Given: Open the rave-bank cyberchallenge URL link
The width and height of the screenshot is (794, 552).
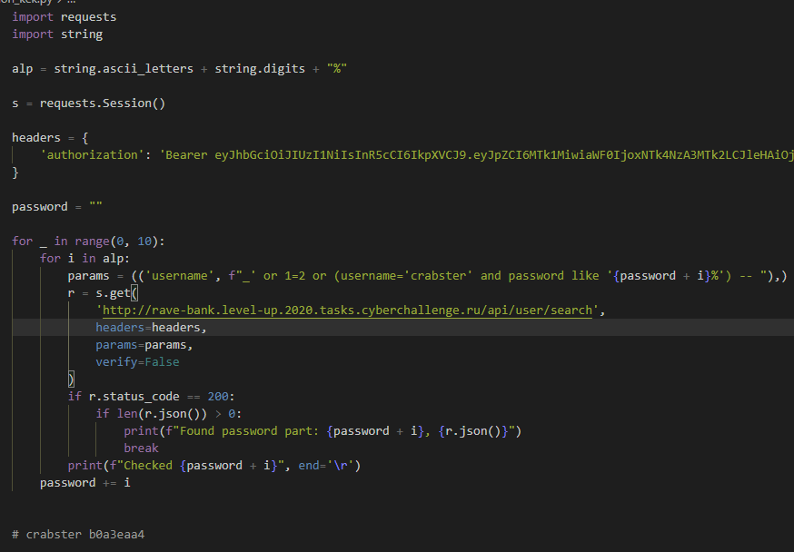Looking at the screenshot, I should [x=347, y=310].
